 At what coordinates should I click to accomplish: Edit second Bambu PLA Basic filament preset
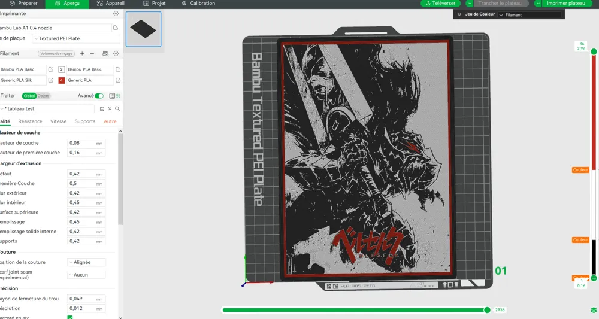118,69
